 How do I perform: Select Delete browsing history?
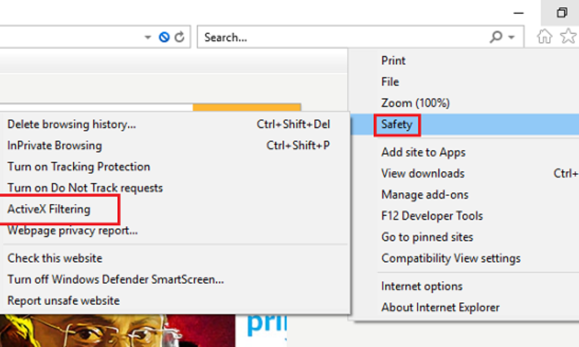tap(71, 124)
